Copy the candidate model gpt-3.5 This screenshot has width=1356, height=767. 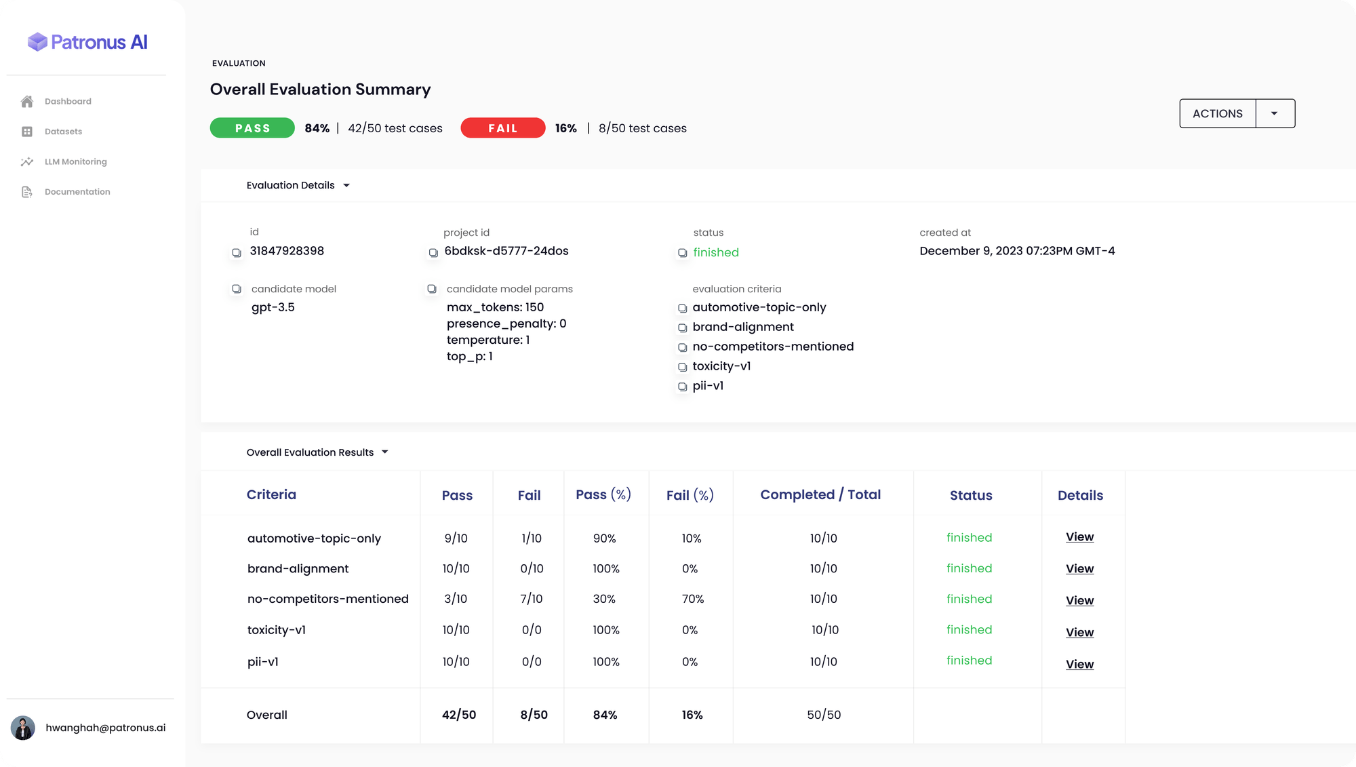pos(236,288)
